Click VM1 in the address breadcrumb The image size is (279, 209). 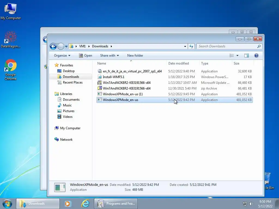point(82,46)
